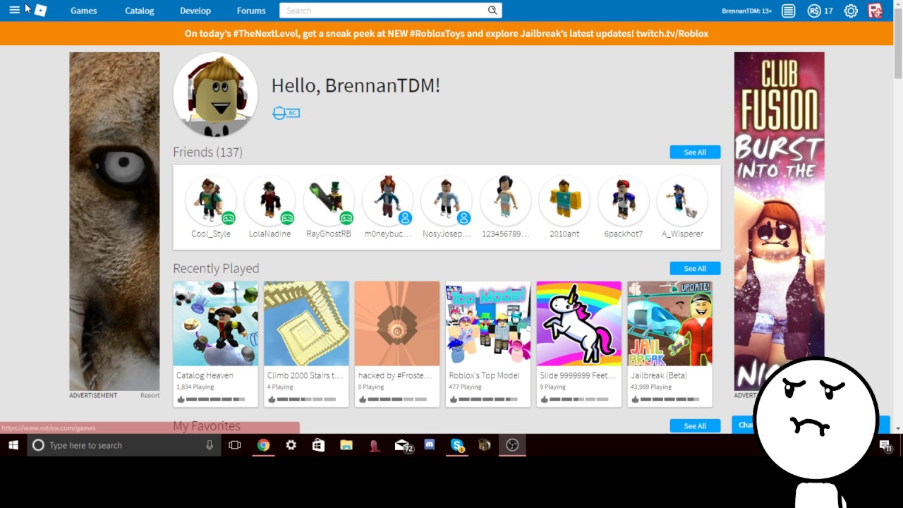Click the Windows taskbar search box
This screenshot has width=903, height=508.
click(x=123, y=445)
